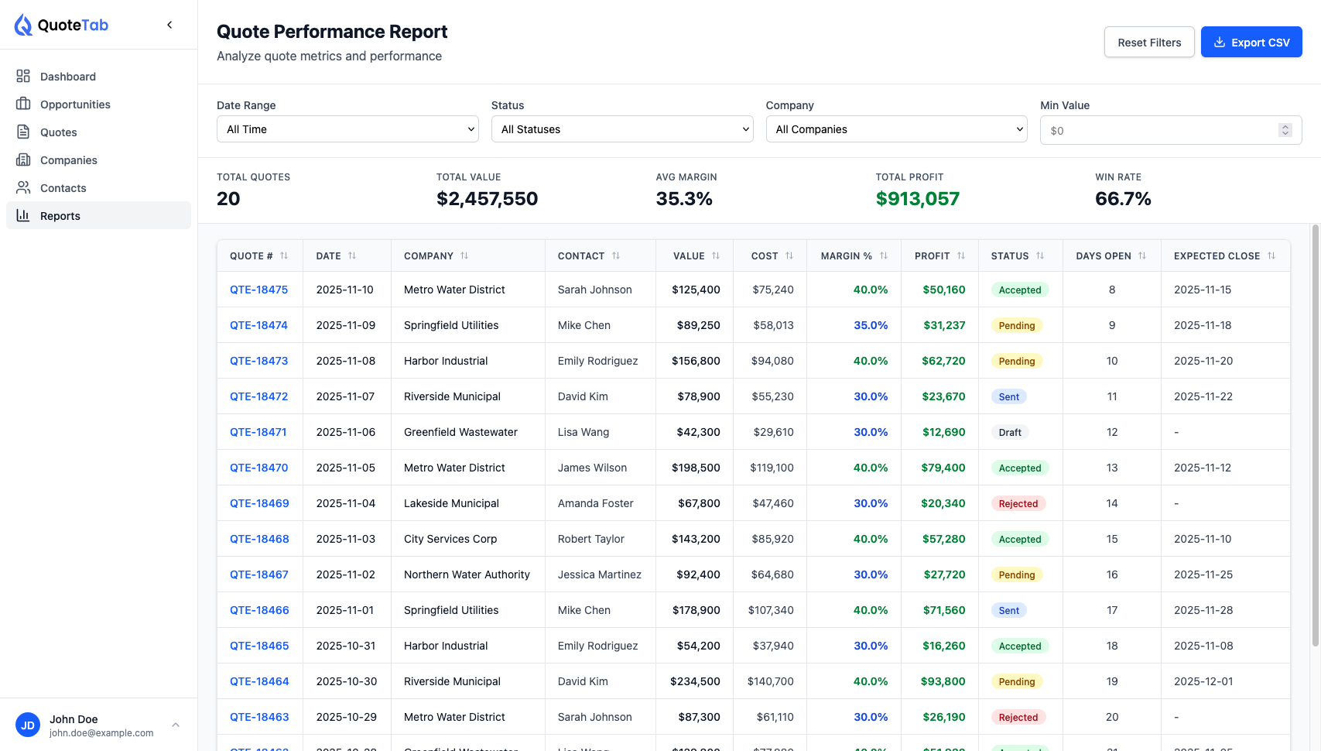
Task: Click the Opportunities briefcase icon
Action: [x=23, y=104]
